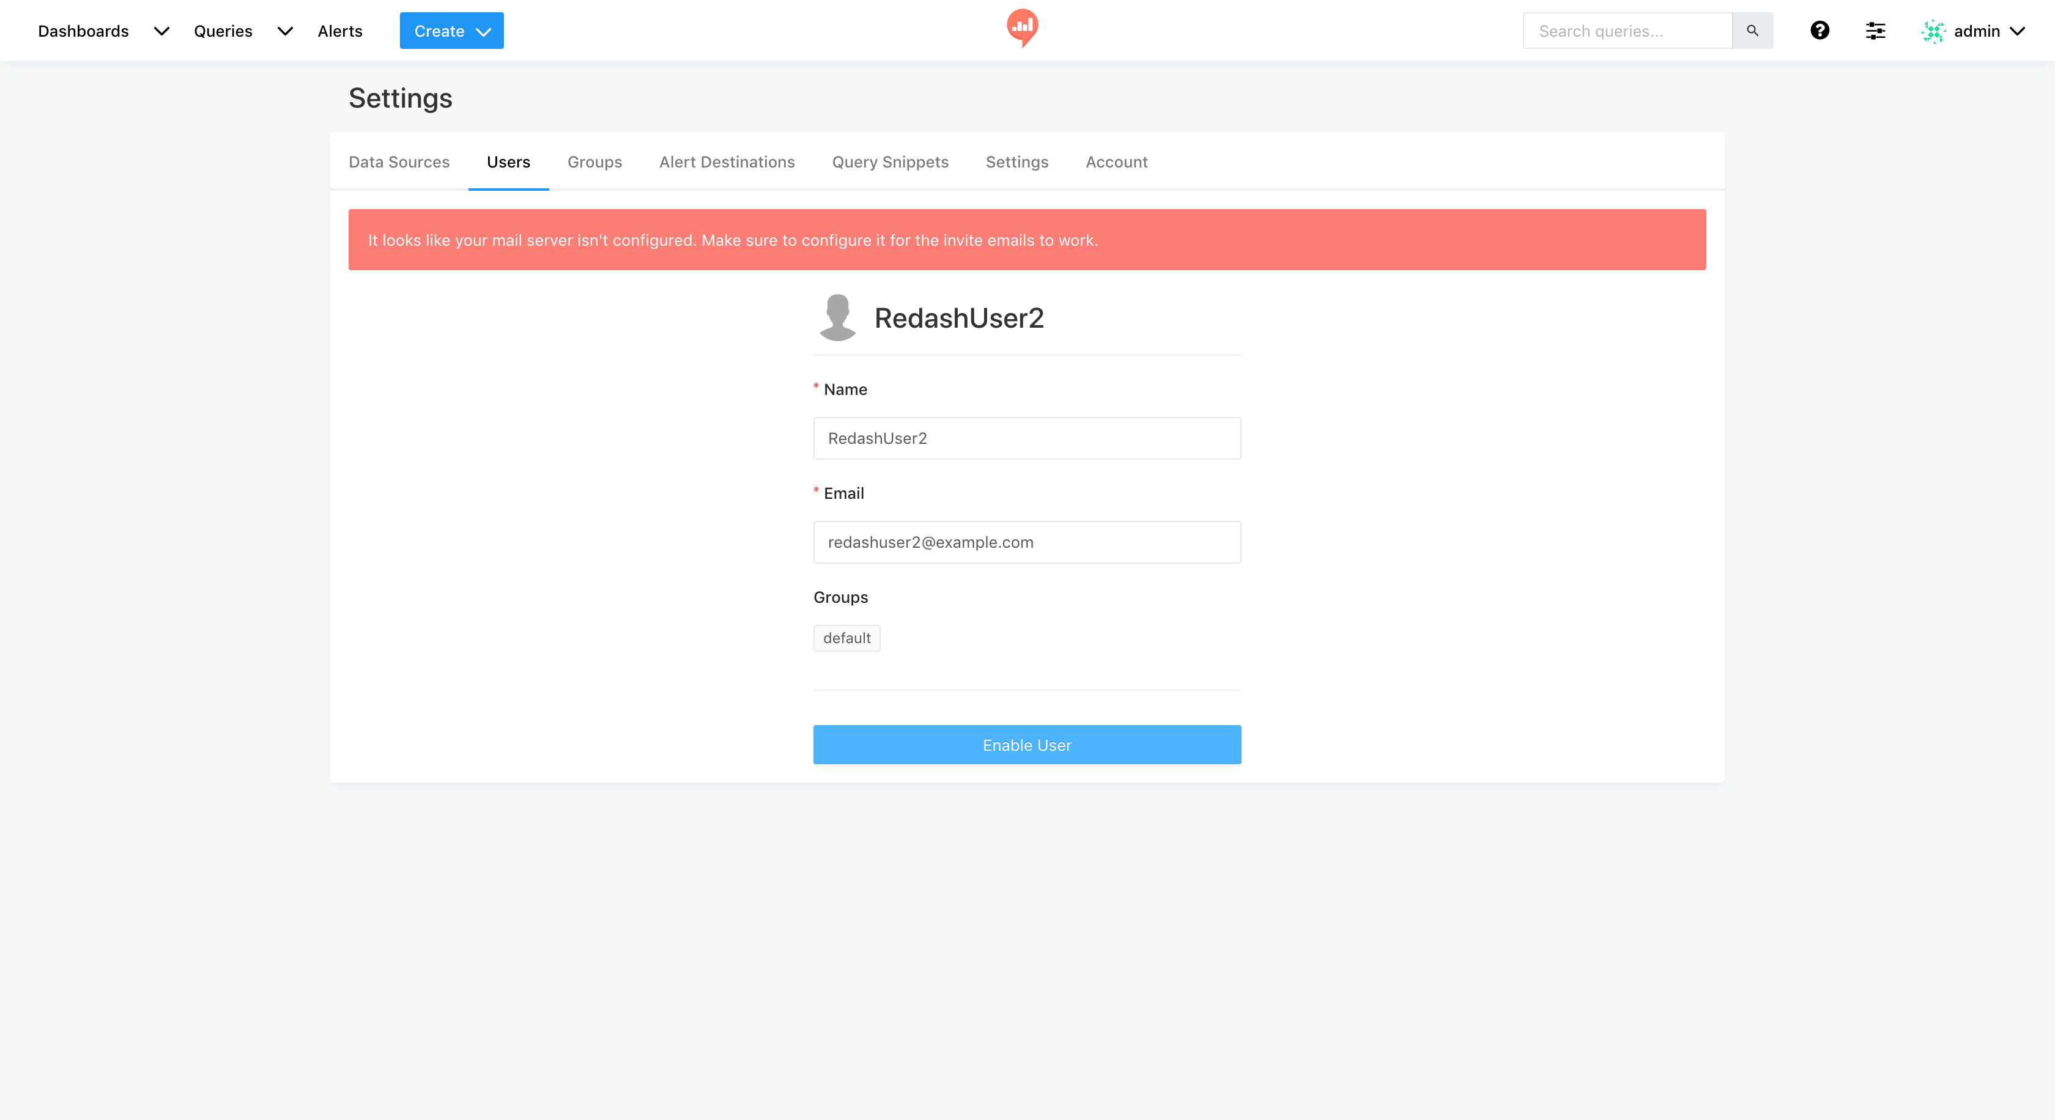Click the default group tag
The height and width of the screenshot is (1120, 2055).
pos(846,638)
